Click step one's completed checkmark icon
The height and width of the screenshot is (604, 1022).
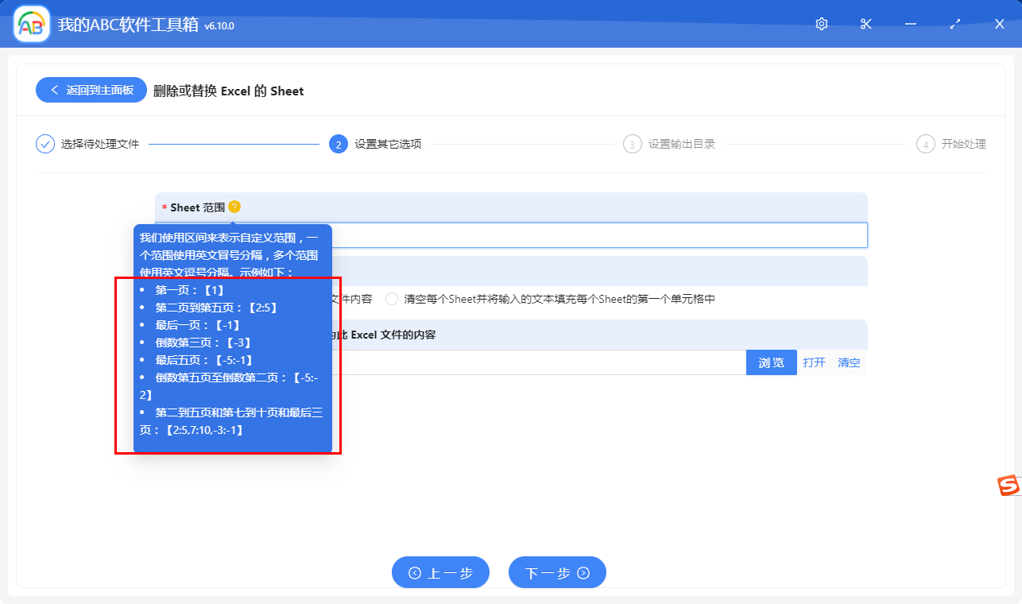coord(45,144)
